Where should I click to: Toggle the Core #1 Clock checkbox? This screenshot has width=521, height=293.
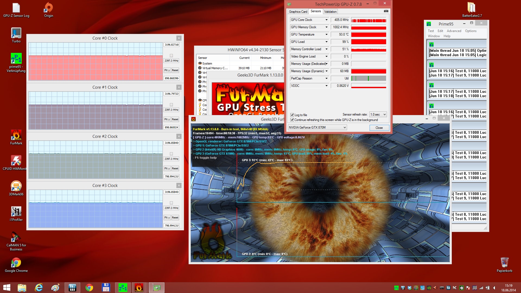click(x=171, y=105)
